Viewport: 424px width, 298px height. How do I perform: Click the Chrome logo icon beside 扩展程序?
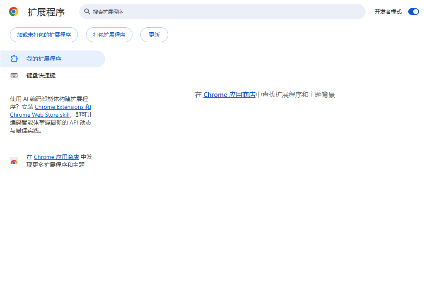[x=14, y=12]
